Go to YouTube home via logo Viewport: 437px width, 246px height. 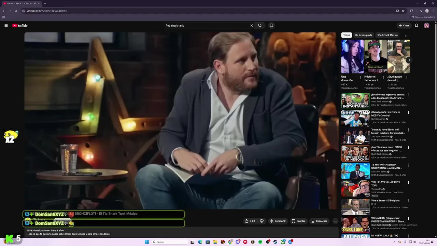point(20,26)
